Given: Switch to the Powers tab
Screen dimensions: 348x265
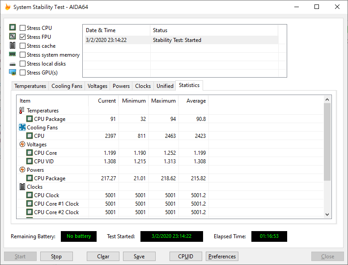Looking at the screenshot, I should pyautogui.click(x=121, y=86).
